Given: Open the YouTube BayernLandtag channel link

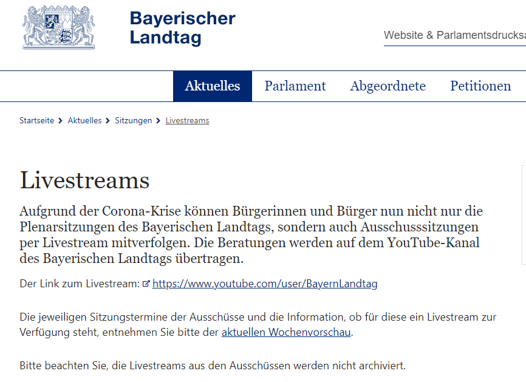Looking at the screenshot, I should 265,284.
